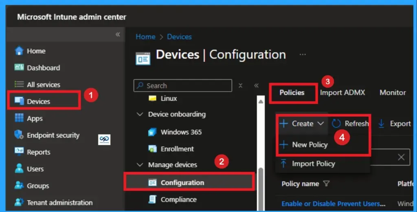The image size is (417, 212).
Task: Click the Manage devices section label
Action: 173,165
